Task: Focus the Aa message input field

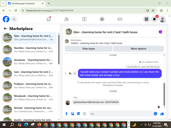Action: 121,114
